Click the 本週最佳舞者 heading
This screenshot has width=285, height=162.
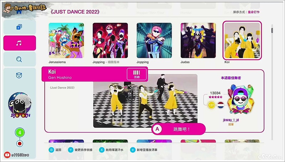click(231, 78)
